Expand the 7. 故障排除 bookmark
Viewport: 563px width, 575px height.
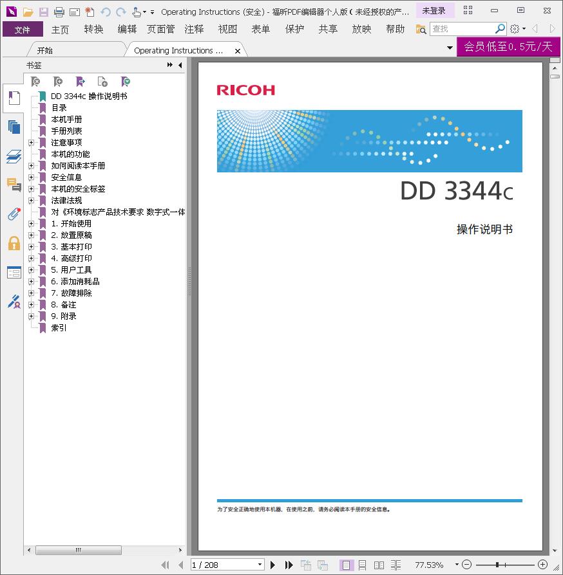pyautogui.click(x=31, y=293)
